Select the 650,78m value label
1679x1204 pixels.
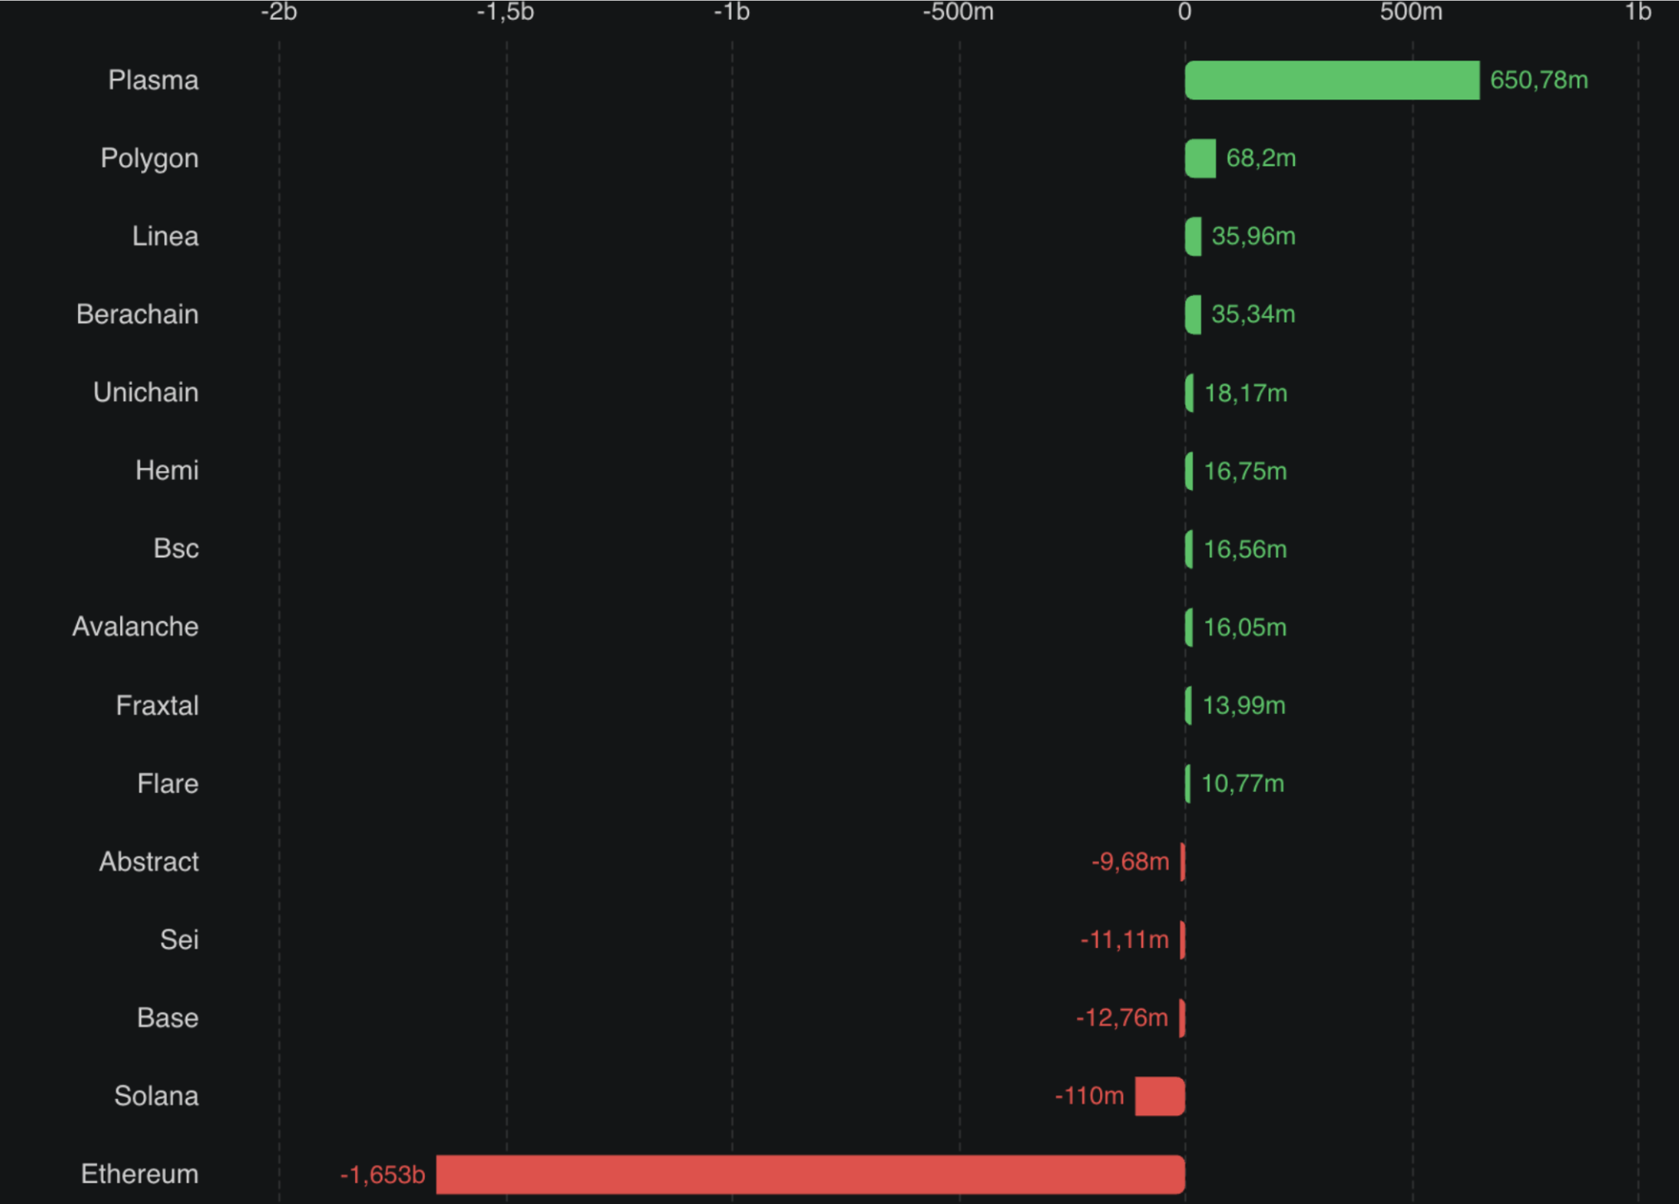point(1539,80)
